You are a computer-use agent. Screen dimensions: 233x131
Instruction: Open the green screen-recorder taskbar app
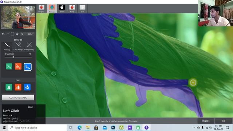point(138,128)
